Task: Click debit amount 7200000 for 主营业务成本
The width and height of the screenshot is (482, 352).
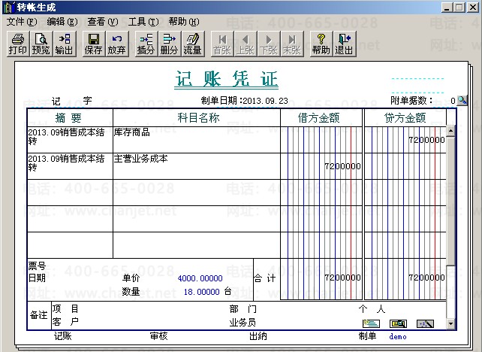Action: (321, 166)
